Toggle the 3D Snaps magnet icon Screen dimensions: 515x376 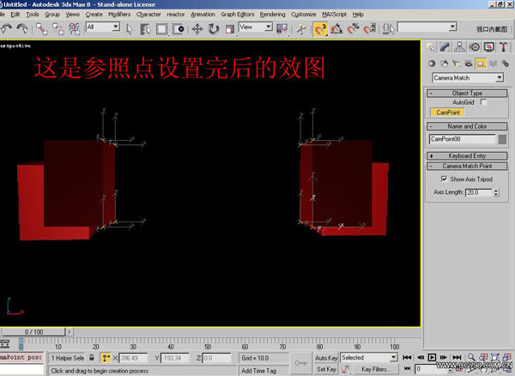(x=320, y=29)
